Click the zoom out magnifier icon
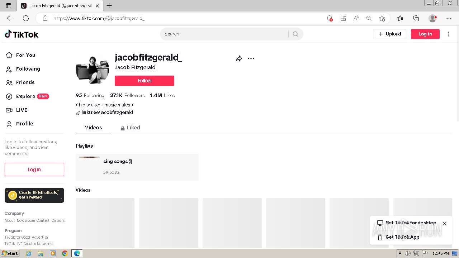 click(x=369, y=18)
